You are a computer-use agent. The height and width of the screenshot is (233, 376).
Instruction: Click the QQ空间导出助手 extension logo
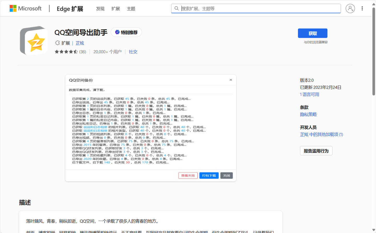pos(34,40)
